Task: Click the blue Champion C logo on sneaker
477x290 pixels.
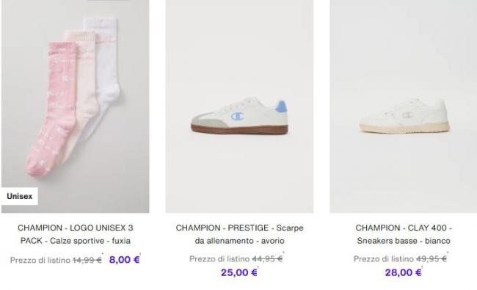Action: point(237,116)
